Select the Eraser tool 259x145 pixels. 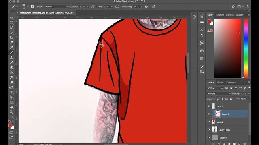(11, 67)
